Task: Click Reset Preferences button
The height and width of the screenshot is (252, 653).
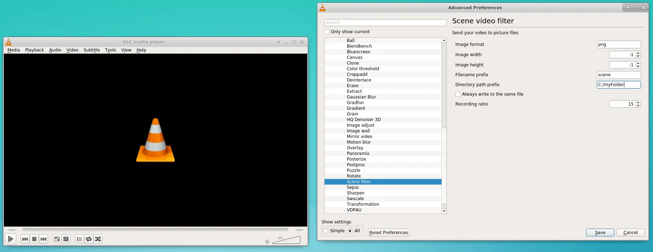Action: [389, 233]
